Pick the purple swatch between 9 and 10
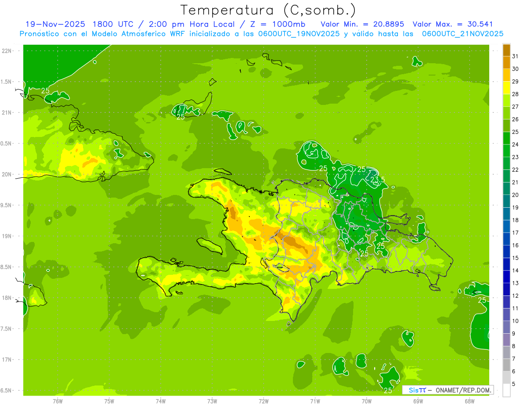Viewport: 527px width, 407px height. tap(506, 327)
